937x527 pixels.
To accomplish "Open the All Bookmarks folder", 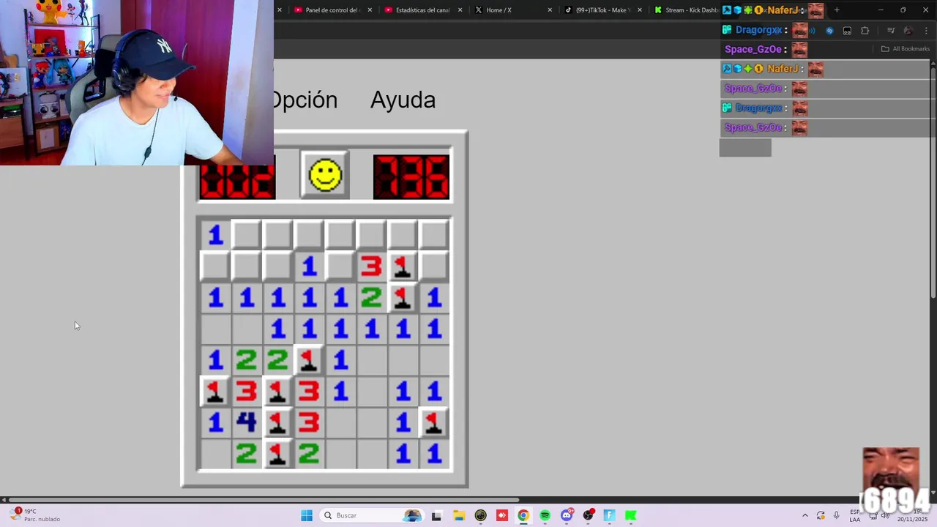I will 906,49.
